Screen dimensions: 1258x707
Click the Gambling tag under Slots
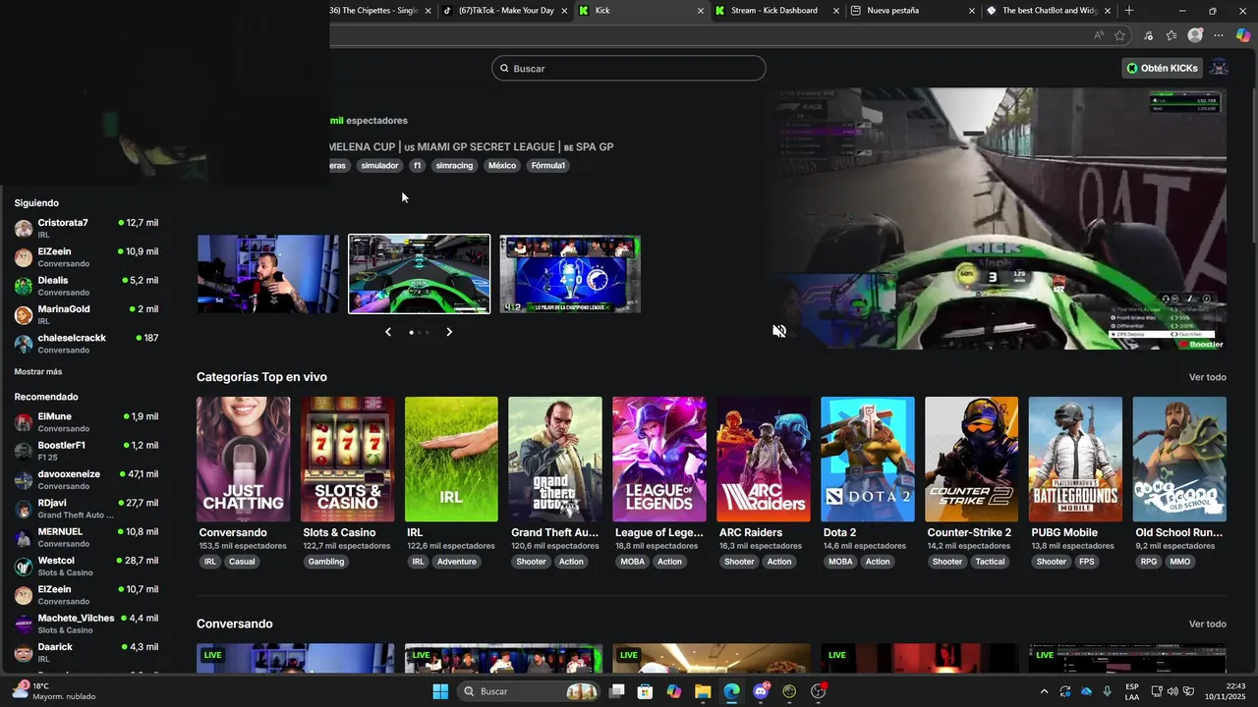tap(326, 562)
